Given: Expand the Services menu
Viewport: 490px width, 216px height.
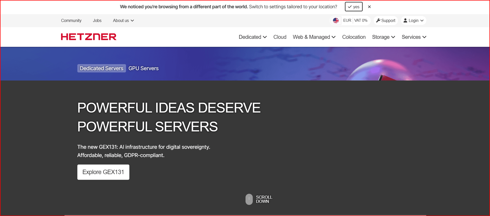Looking at the screenshot, I should pos(414,37).
